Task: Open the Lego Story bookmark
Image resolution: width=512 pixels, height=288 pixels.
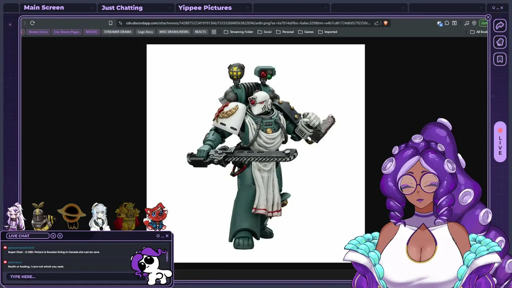Action: pos(145,32)
